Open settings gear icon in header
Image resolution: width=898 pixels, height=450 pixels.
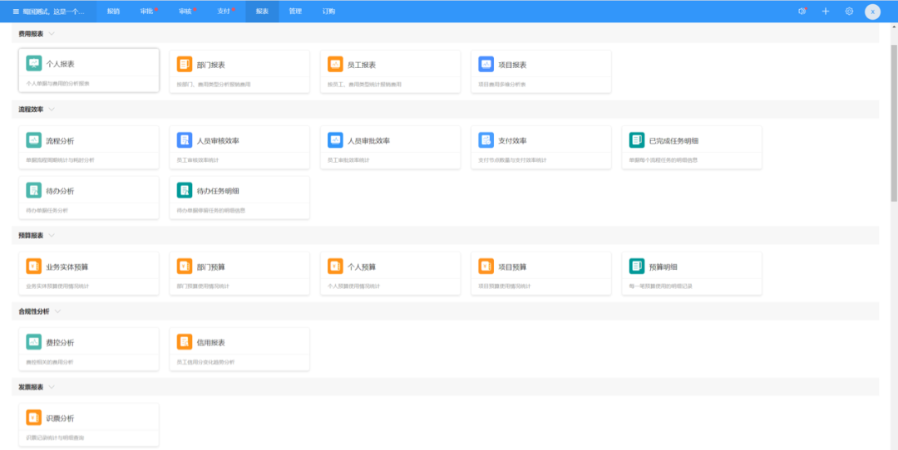point(849,12)
